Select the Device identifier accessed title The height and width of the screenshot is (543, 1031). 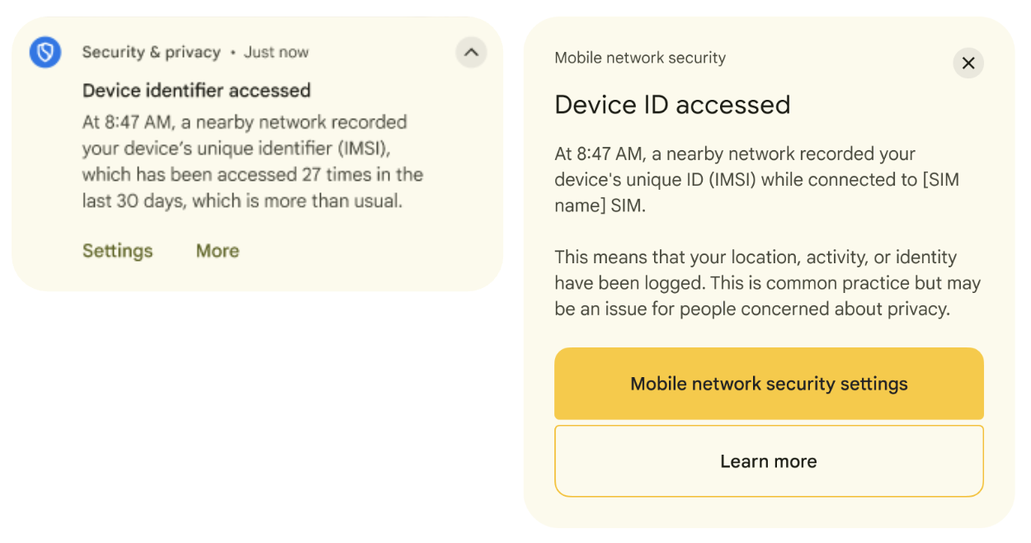(x=195, y=91)
